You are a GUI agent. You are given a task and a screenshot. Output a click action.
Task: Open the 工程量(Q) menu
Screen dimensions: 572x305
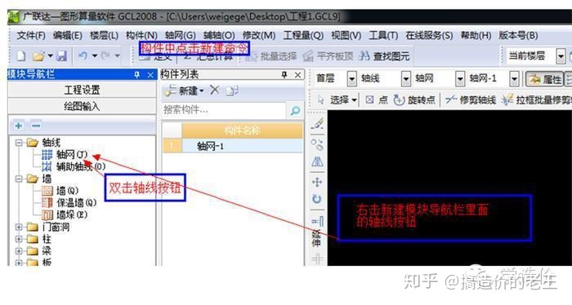pyautogui.click(x=303, y=35)
